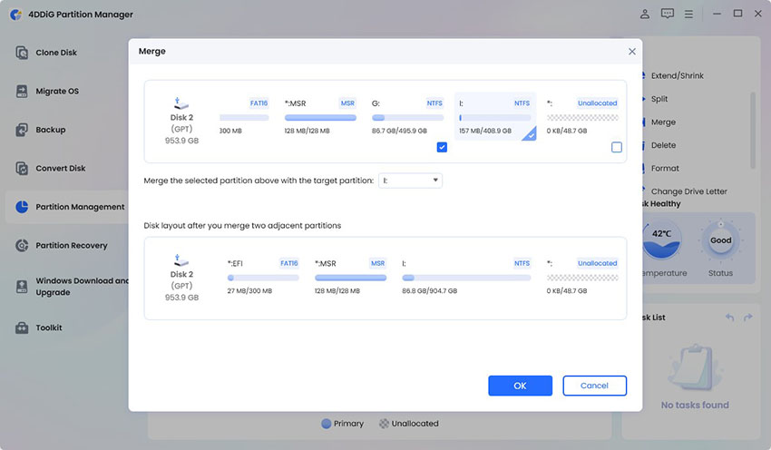The height and width of the screenshot is (450, 771).
Task: Click the '86.7 GB/495.9 GB' size text
Action: [399, 131]
